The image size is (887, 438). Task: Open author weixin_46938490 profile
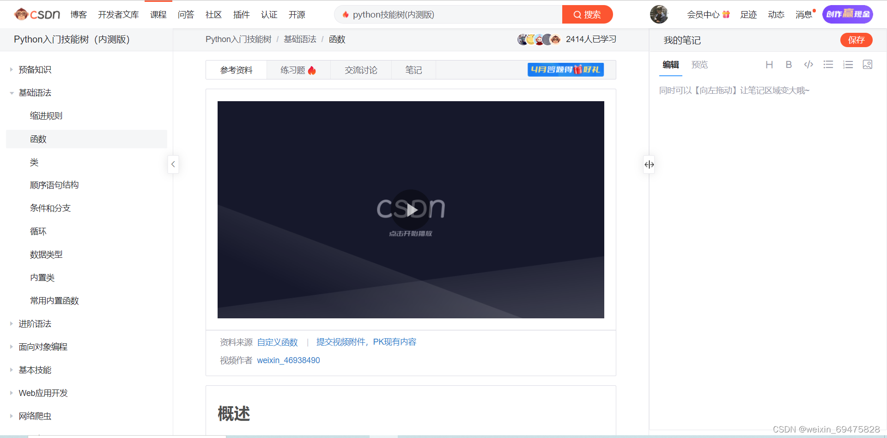point(288,360)
